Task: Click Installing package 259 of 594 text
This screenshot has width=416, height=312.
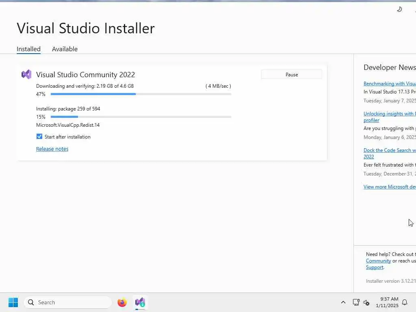Action: 68,109
